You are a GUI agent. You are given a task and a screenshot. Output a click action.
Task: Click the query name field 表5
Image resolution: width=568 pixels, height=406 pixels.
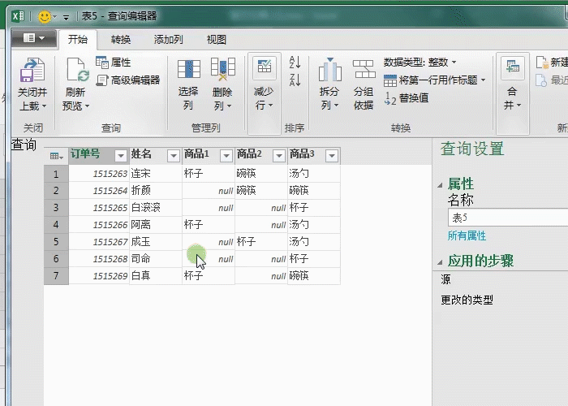(503, 218)
